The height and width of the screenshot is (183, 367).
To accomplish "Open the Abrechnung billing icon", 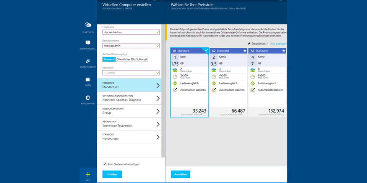I will [88, 98].
